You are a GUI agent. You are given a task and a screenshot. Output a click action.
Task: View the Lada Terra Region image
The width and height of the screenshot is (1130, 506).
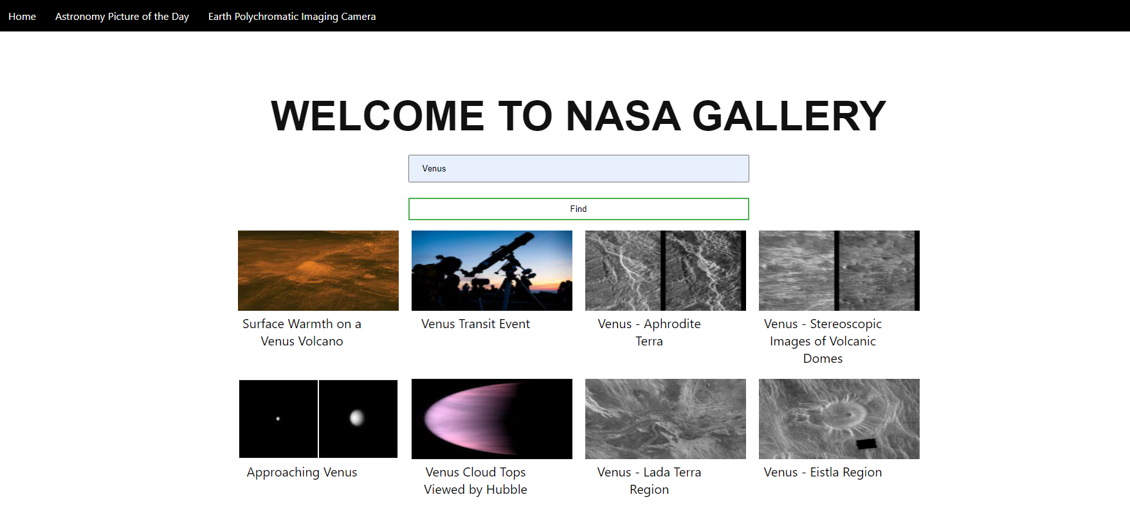pyautogui.click(x=665, y=419)
